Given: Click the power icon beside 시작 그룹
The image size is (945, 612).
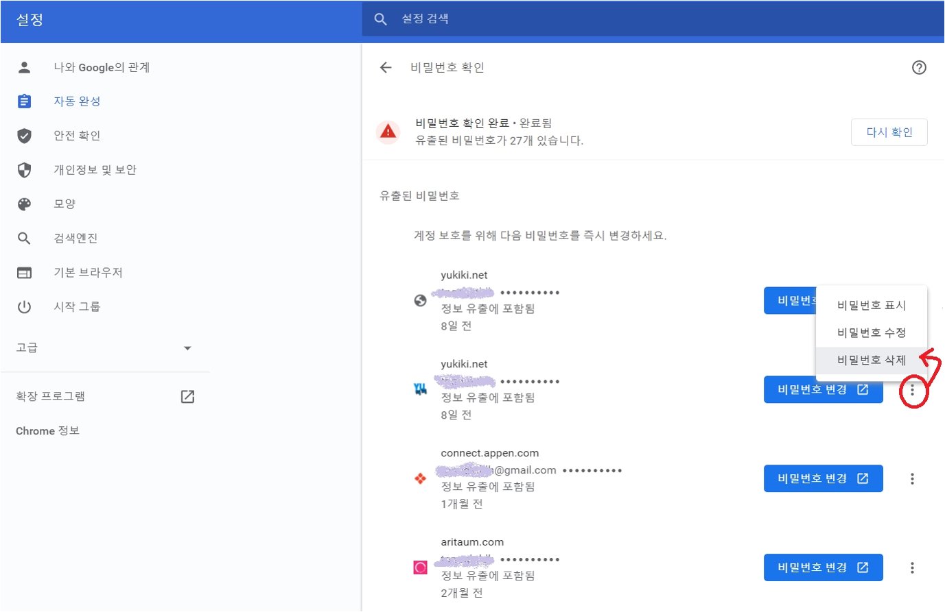Looking at the screenshot, I should (x=24, y=307).
